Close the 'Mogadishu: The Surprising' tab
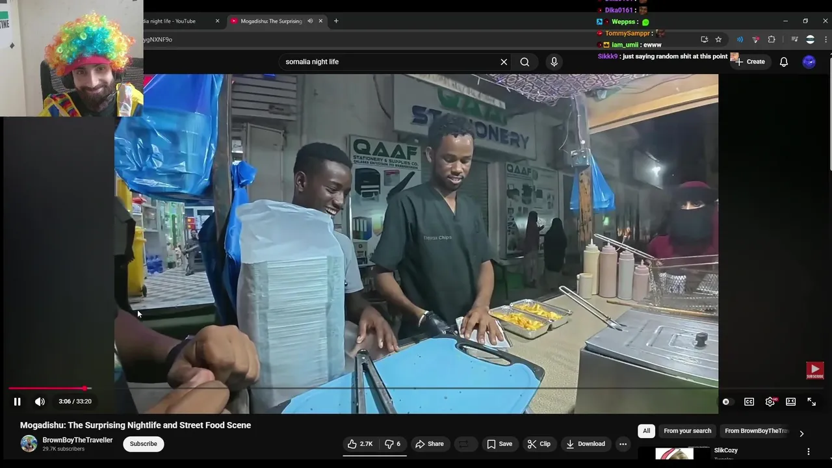 coord(320,21)
